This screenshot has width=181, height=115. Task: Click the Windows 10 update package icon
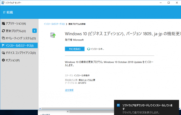pyautogui.click(x=53, y=35)
